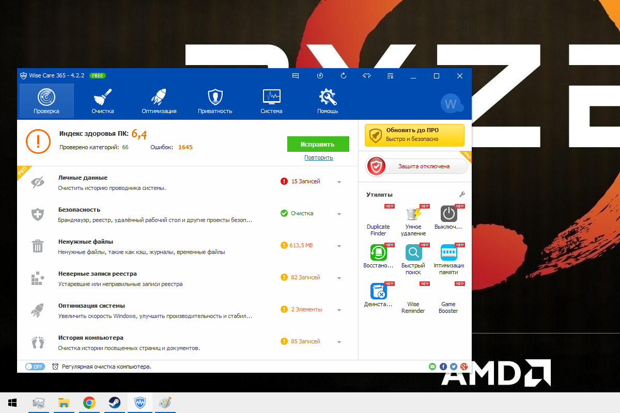Click the feedback message icon in title bar
The height and width of the screenshot is (413, 620).
(296, 76)
